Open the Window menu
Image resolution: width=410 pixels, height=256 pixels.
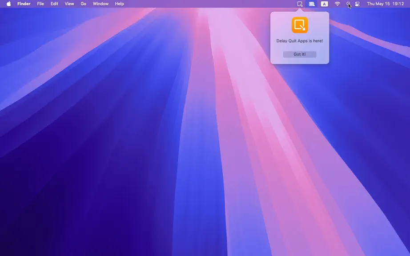[100, 4]
